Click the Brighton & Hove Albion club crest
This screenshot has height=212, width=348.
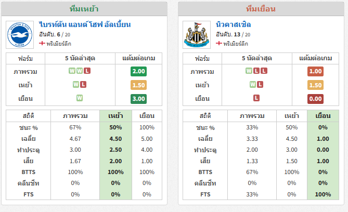click(20, 35)
